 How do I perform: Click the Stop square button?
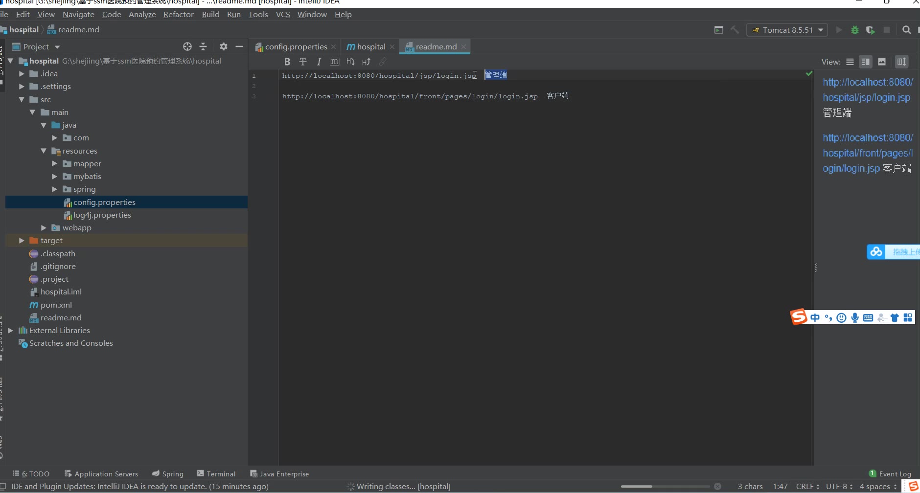tap(887, 30)
